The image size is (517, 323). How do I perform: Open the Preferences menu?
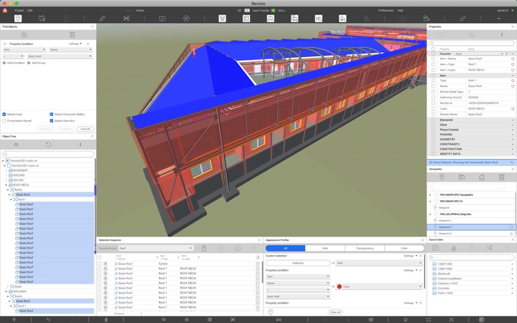385,10
